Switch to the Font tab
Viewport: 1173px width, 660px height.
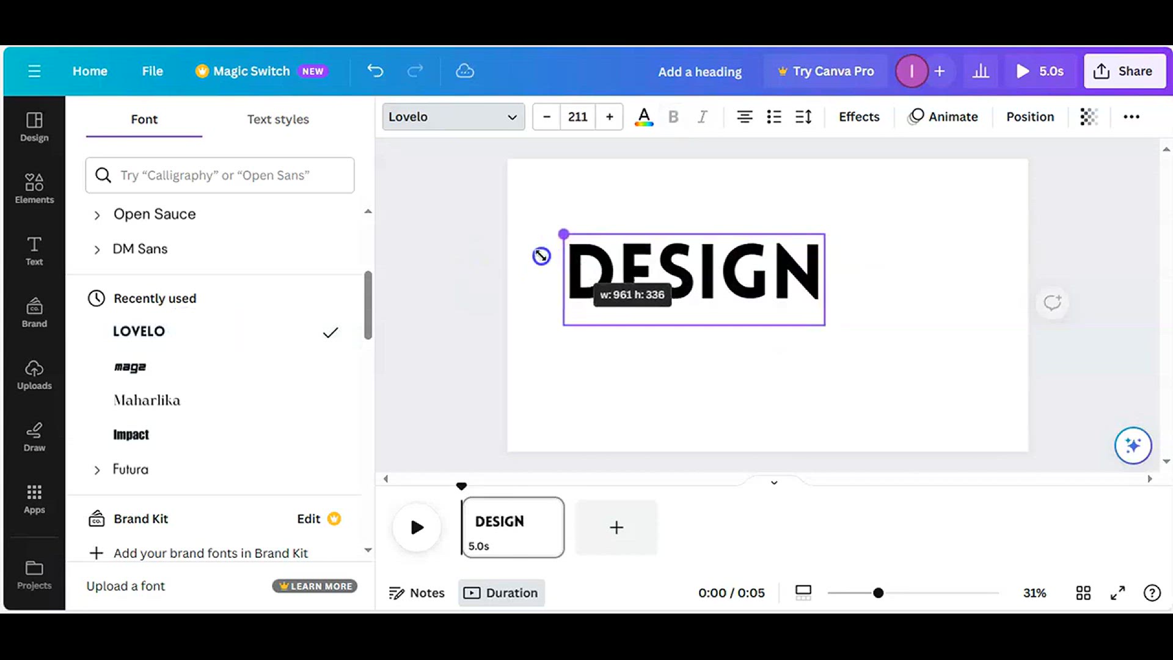coord(144,119)
